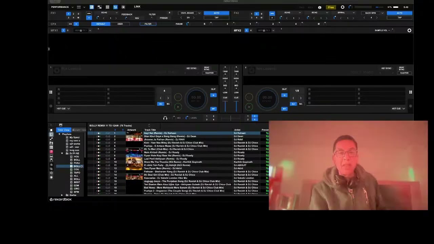Click FX1 AUTO button

pos(216,13)
